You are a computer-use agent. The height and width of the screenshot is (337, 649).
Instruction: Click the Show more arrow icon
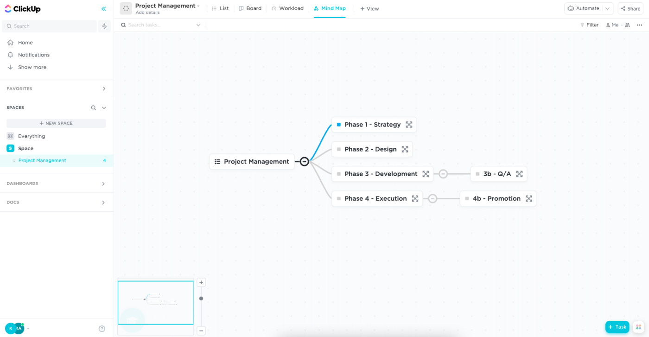pos(10,67)
